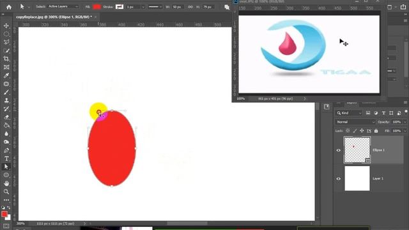Click the Fill color swatch
Screen dimensions: 409x230
point(96,7)
